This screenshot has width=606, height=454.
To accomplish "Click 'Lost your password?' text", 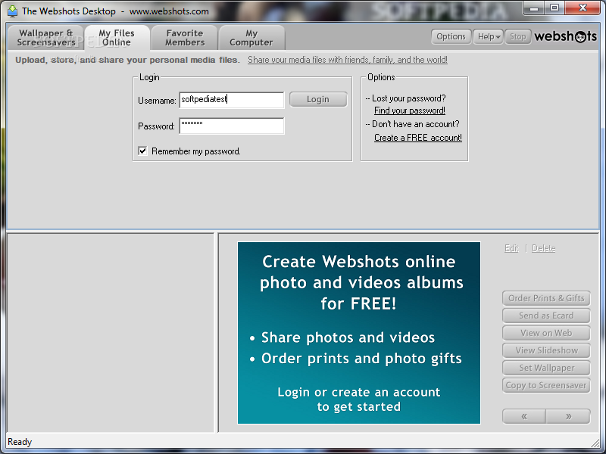I will [x=408, y=98].
